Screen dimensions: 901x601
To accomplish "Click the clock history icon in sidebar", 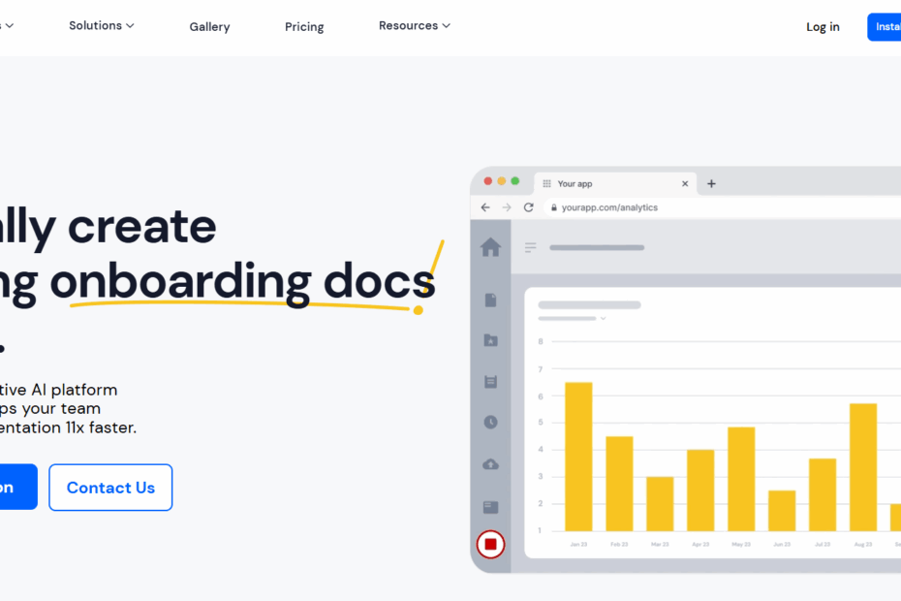I will coord(490,423).
